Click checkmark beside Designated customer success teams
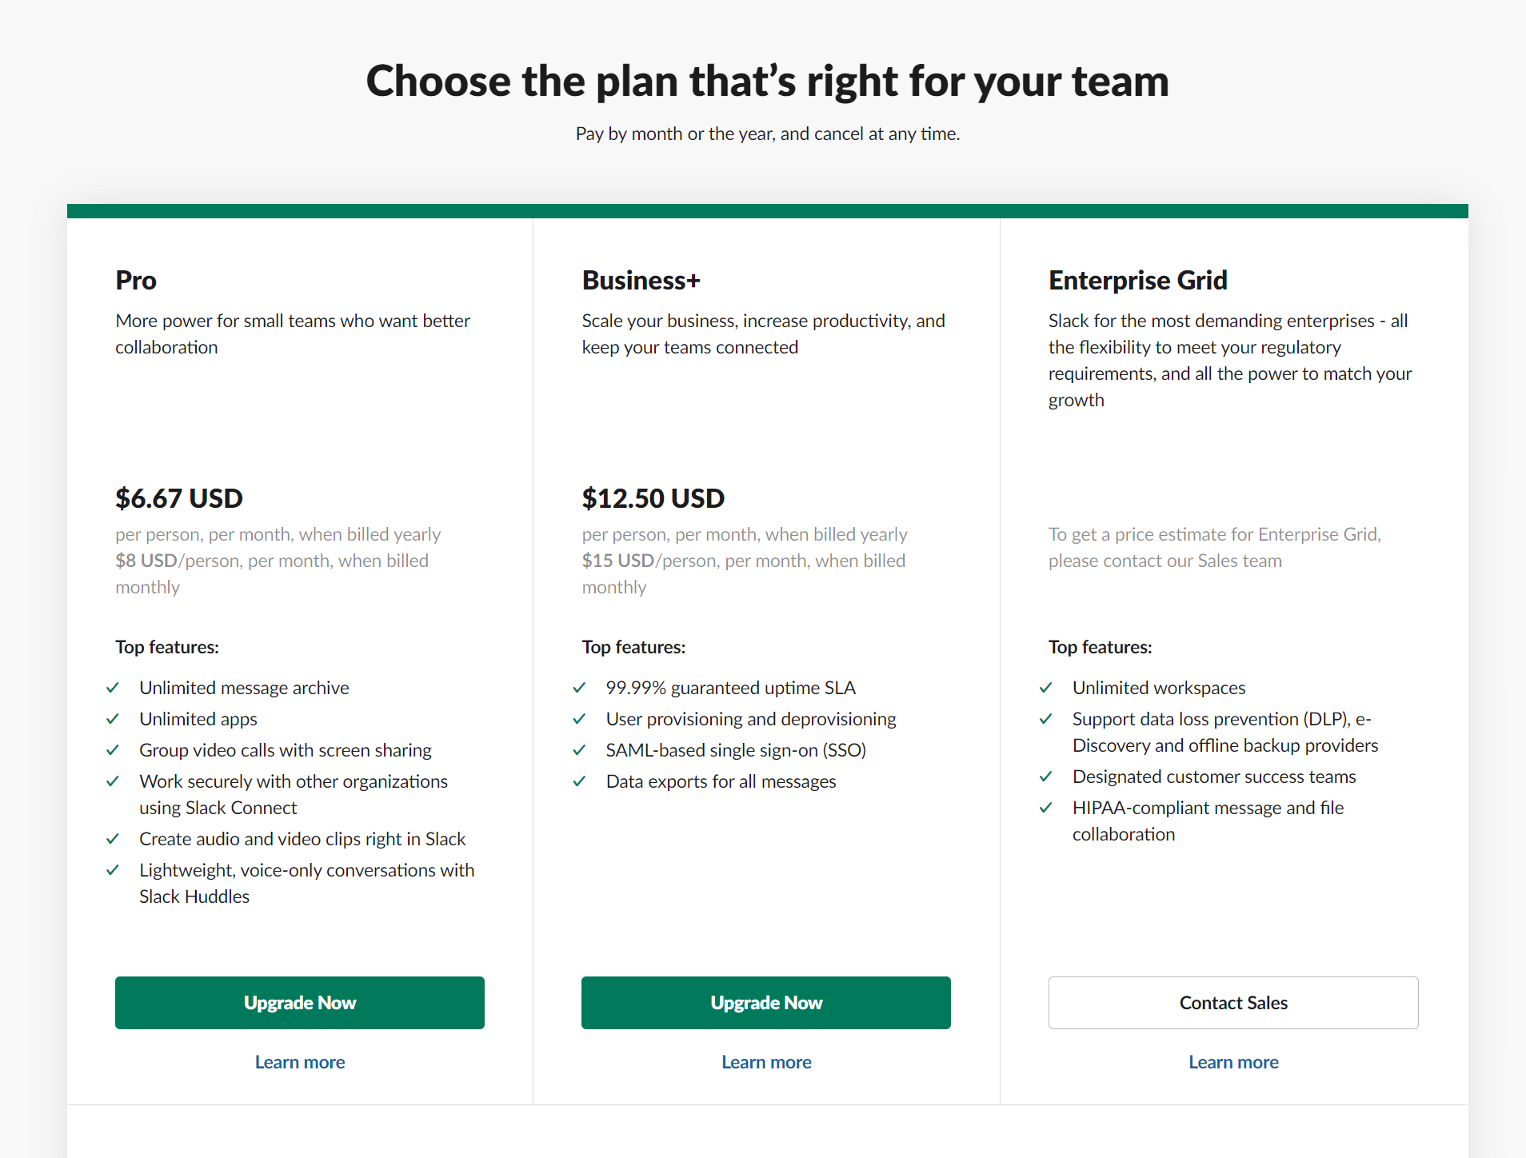1526x1158 pixels. 1045,777
